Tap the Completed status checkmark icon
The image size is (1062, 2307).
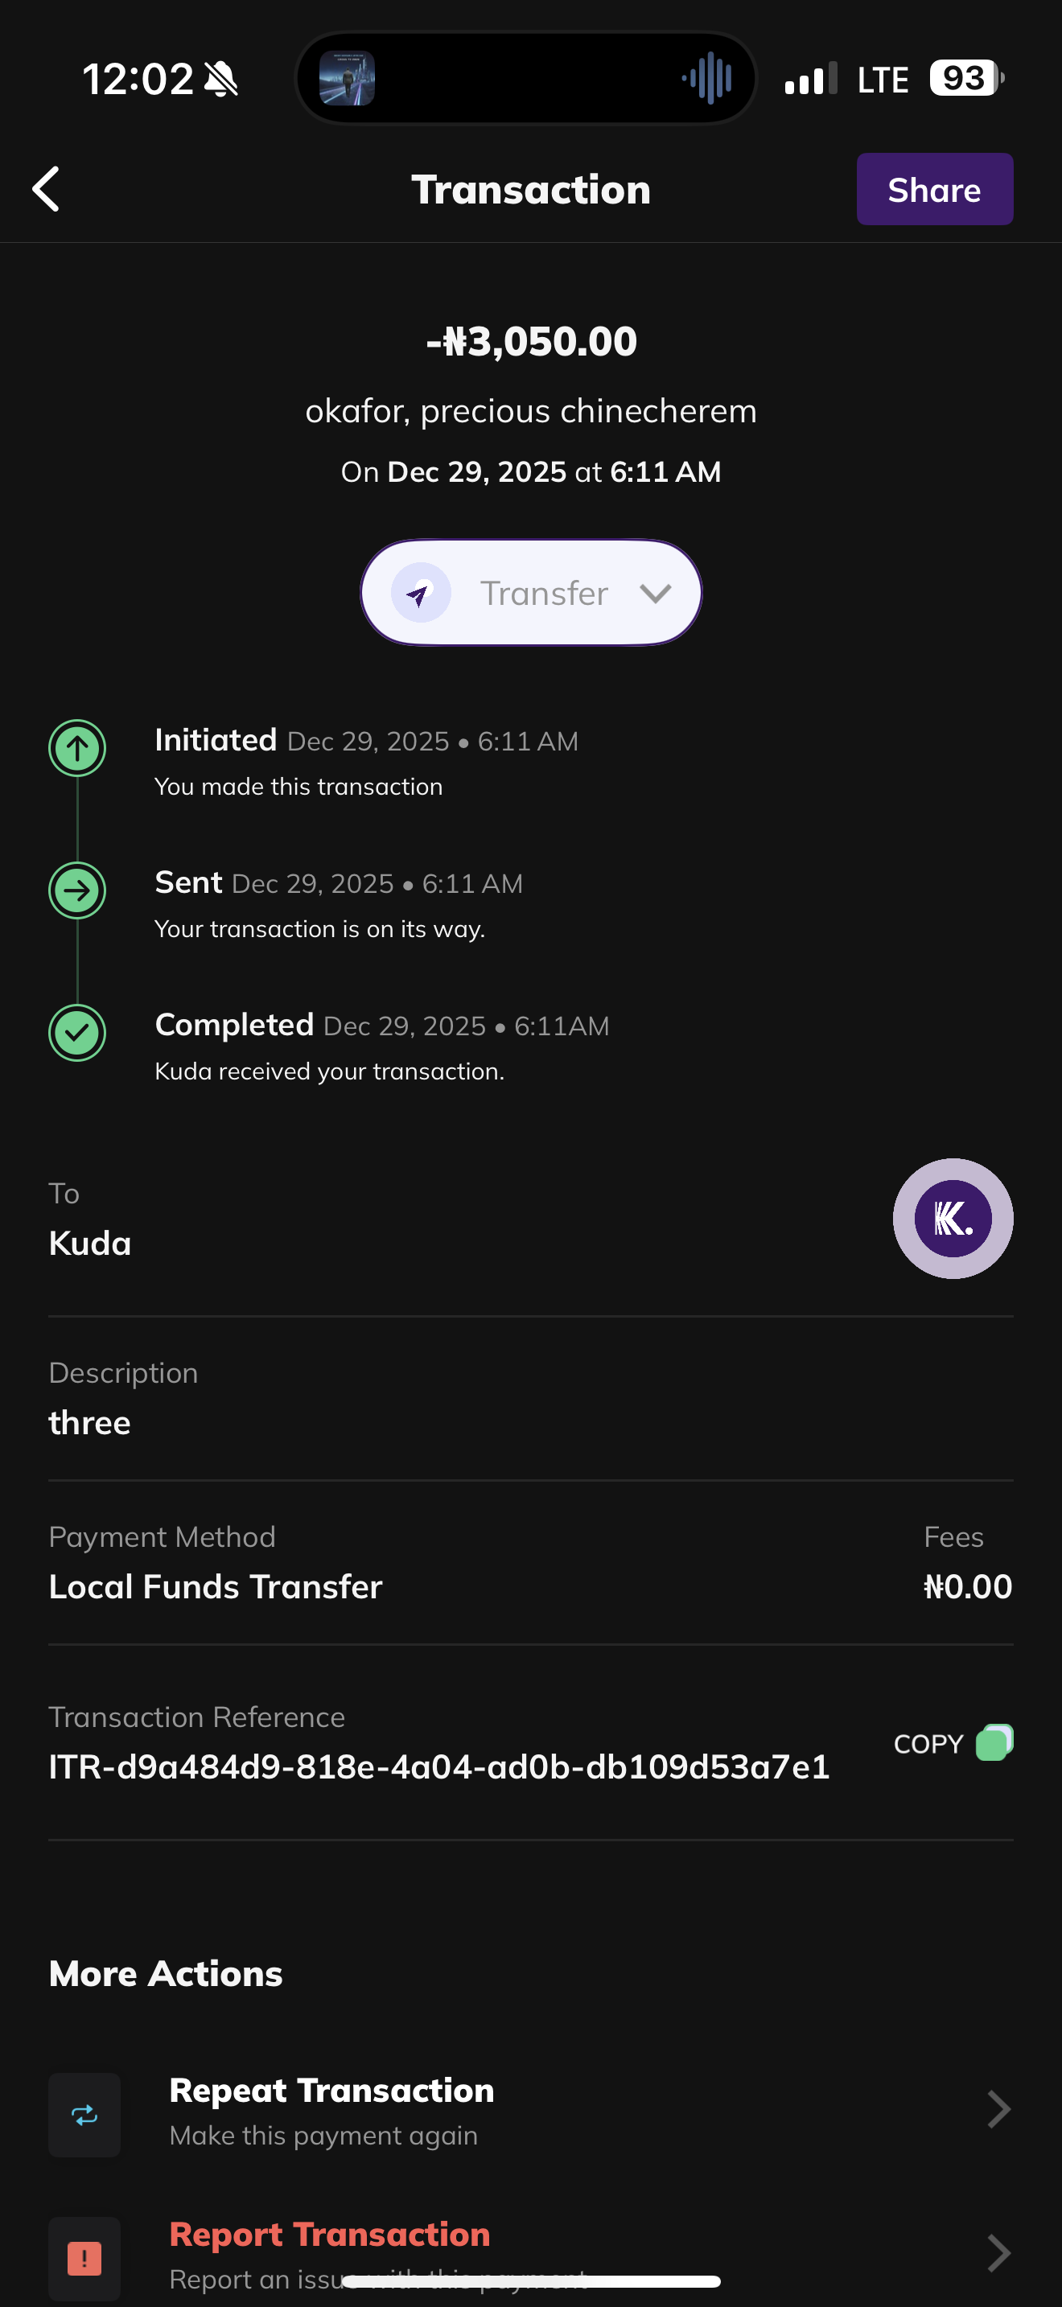point(77,1033)
